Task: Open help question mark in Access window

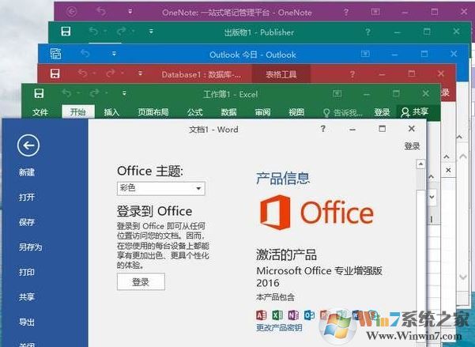Action: (x=352, y=74)
